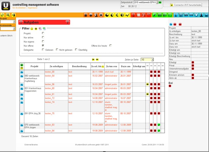The height and width of the screenshot is (152, 209).
Task: Click the 'Projekt' table column header
Action: [x=34, y=66]
